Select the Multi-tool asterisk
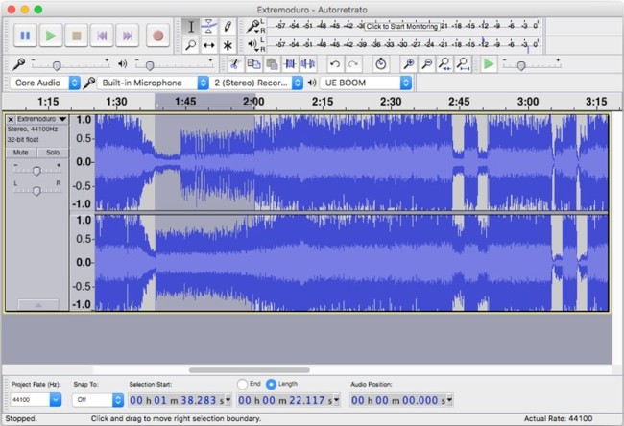This screenshot has height=426, width=624. pos(228,45)
